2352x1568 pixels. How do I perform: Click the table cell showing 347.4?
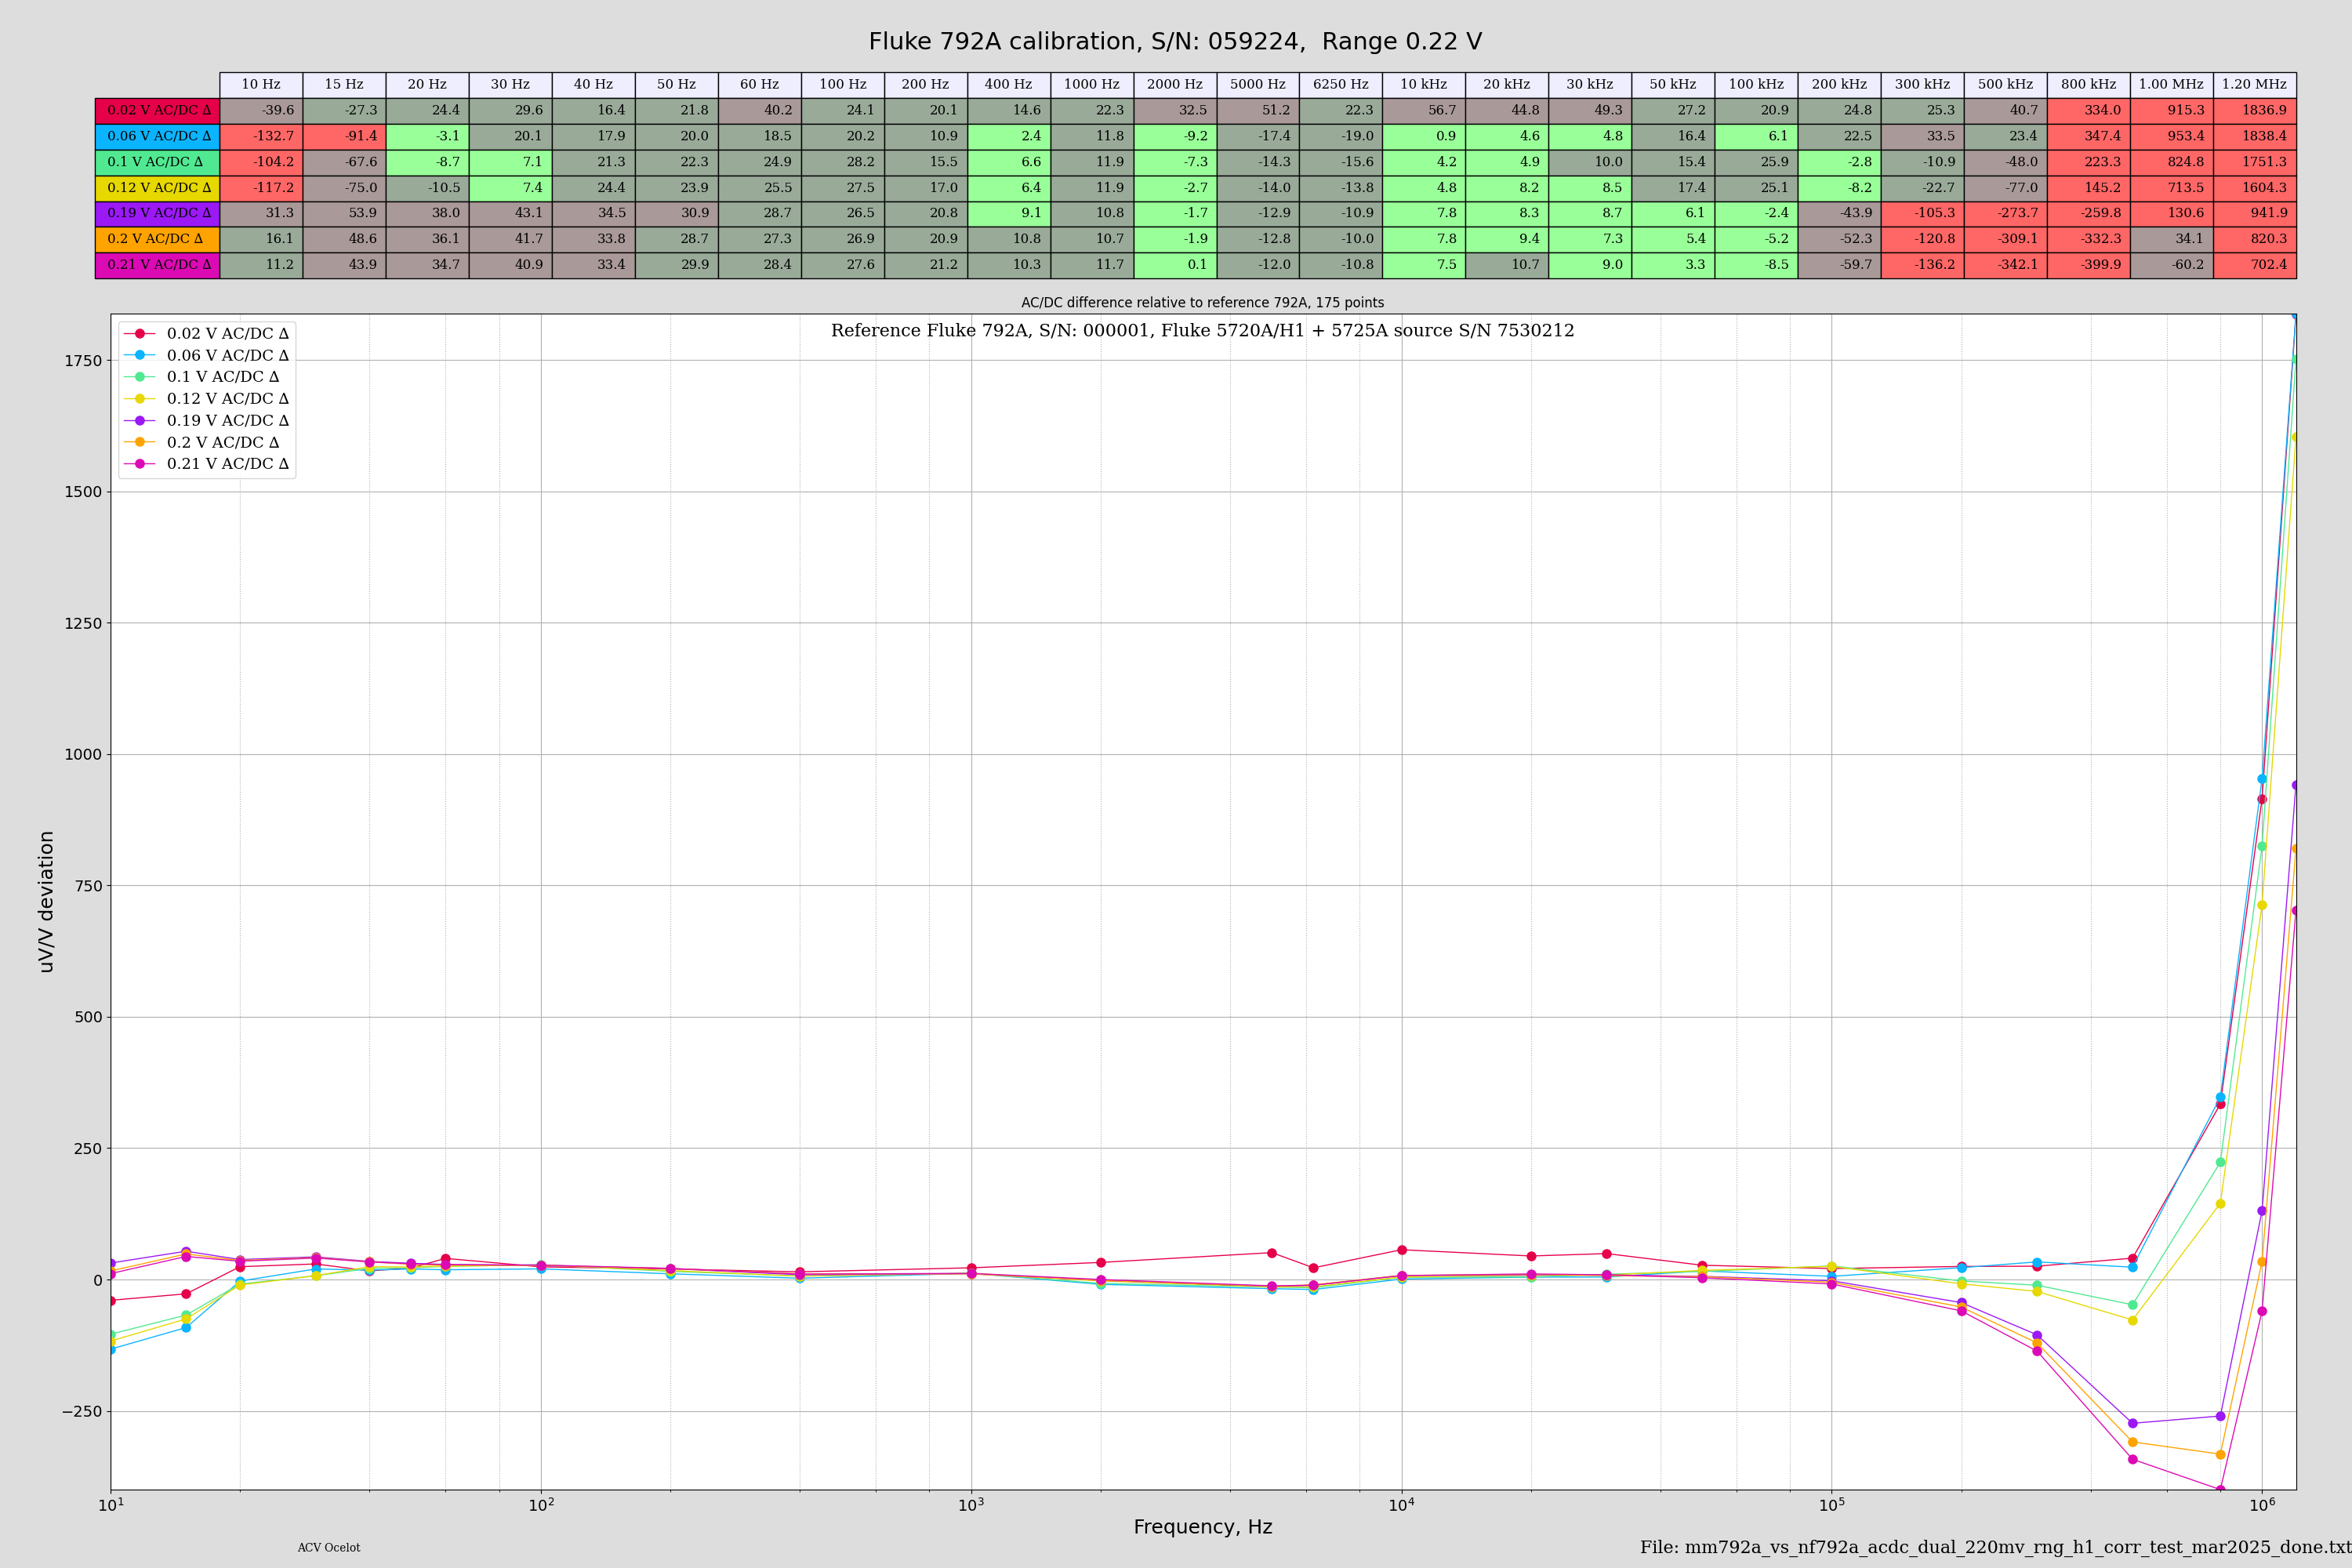(x=2089, y=137)
